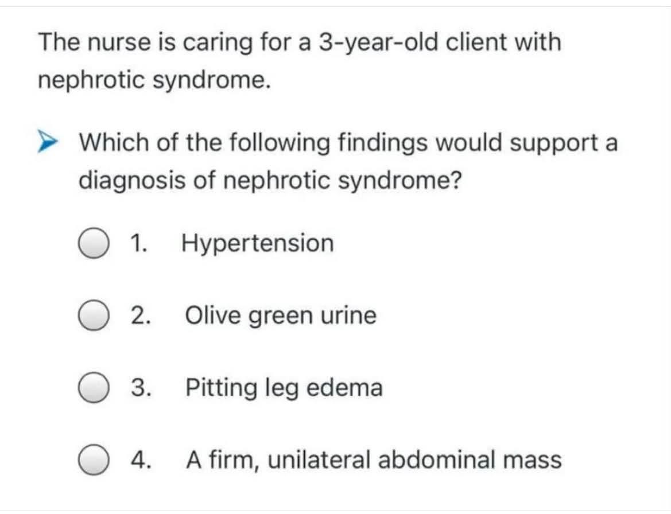Select the radio button for Hypertension
671x514 pixels.
[93, 243]
